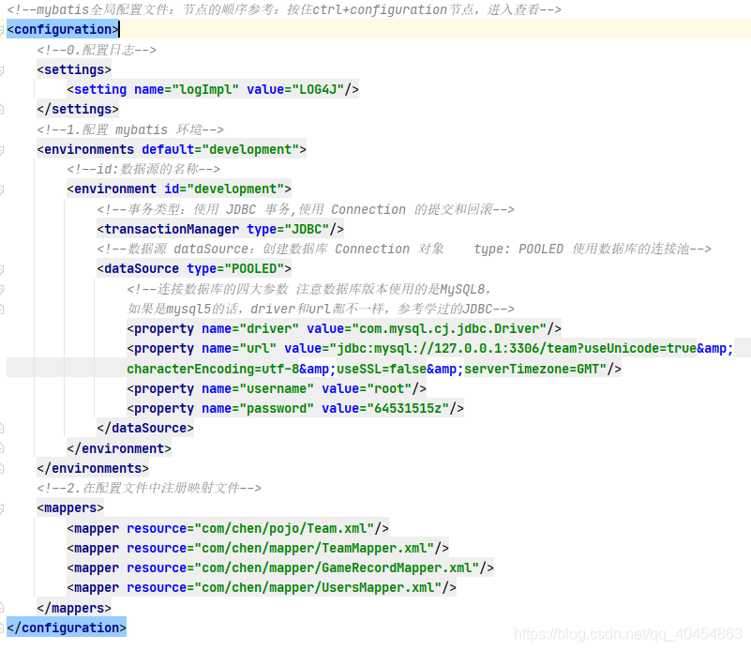Click the opening <configuration> tag

coord(63,30)
